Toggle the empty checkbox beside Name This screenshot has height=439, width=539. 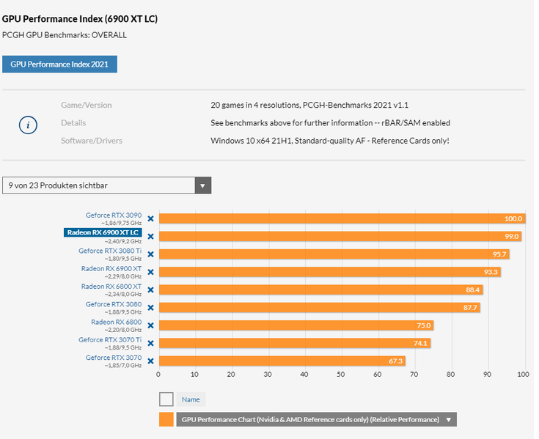(166, 399)
